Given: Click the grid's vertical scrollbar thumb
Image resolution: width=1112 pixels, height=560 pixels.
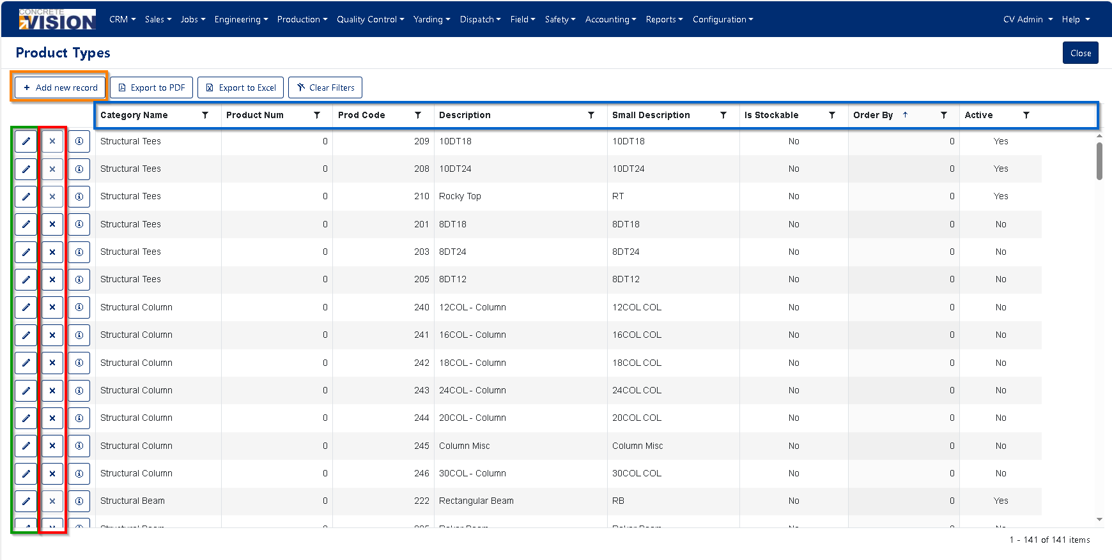Looking at the screenshot, I should tap(1099, 161).
